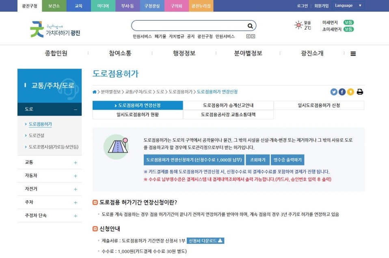The image size is (389, 258).
Task: Print the page with printer icon
Action: [x=360, y=92]
